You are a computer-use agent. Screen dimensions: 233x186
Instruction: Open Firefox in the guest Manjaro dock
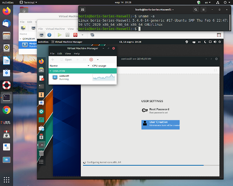[x=41, y=61]
